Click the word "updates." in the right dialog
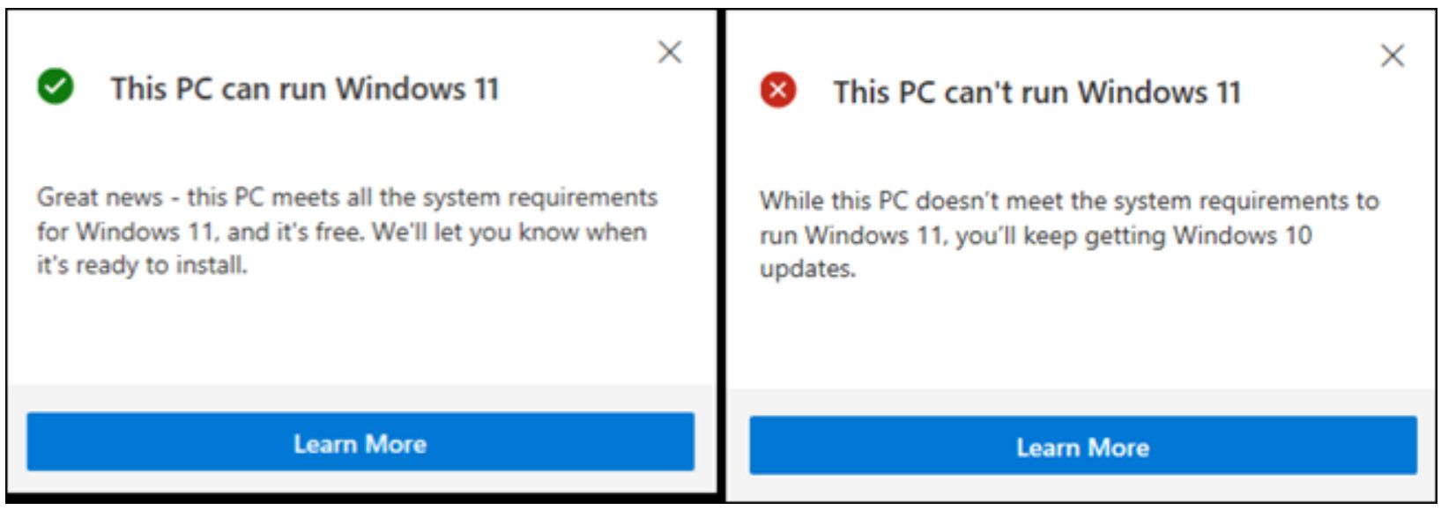This screenshot has width=1441, height=510. [x=807, y=269]
